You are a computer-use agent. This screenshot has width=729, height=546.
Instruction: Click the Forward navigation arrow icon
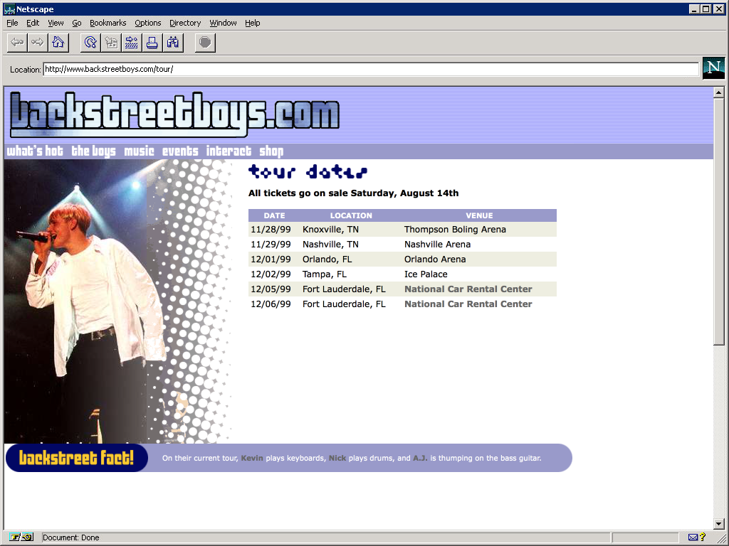[37, 42]
